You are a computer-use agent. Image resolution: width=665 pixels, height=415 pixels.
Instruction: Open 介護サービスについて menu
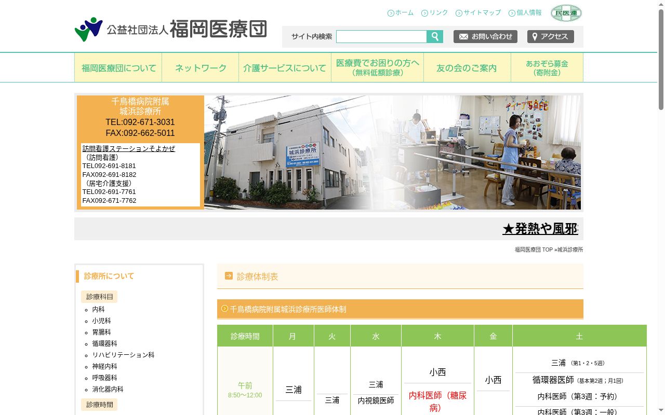[285, 67]
